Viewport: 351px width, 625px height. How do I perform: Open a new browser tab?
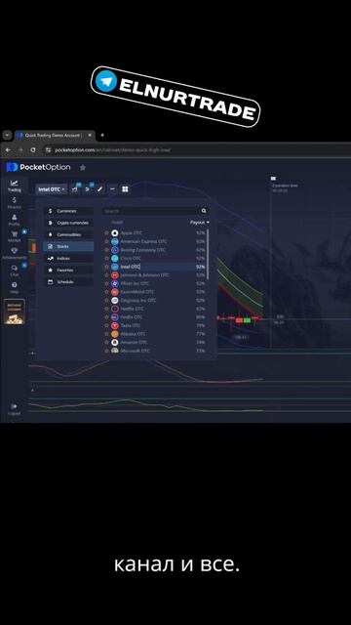[102, 136]
